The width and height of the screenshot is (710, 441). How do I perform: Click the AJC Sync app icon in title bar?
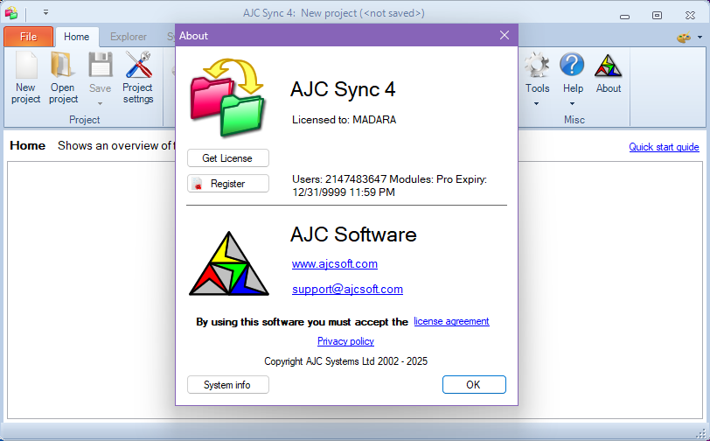pyautogui.click(x=10, y=13)
